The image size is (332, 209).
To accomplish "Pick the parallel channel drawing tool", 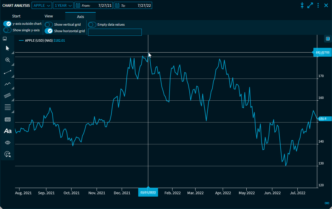I will point(8,95).
